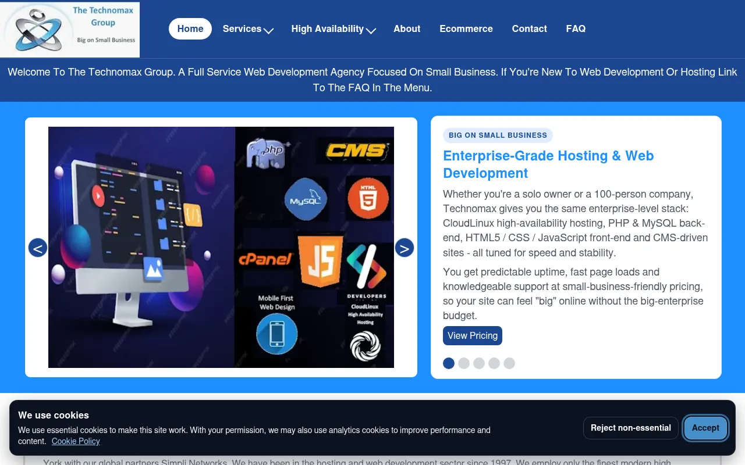This screenshot has width=745, height=465.
Task: Select the first (active) slide indicator dot
Action: [449, 363]
